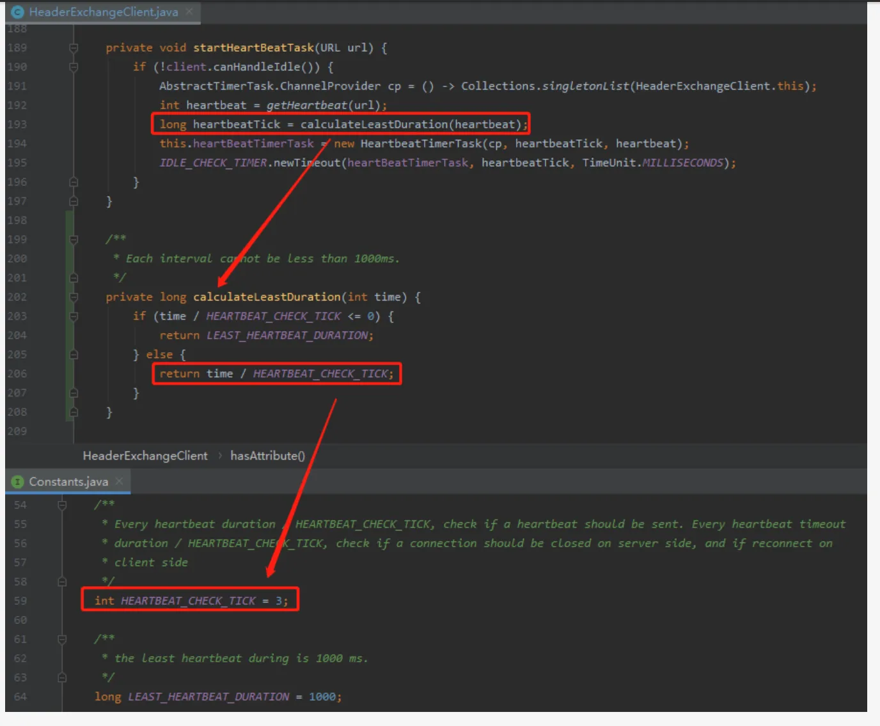Image resolution: width=880 pixels, height=726 pixels.
Task: Click line number 59 in Constants.java gutter
Action: (x=20, y=601)
